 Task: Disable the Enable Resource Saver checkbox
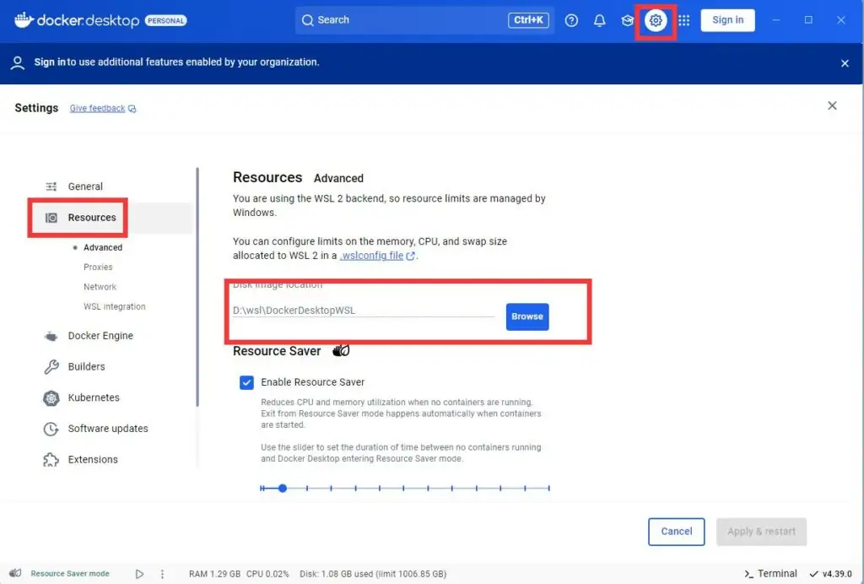point(246,382)
